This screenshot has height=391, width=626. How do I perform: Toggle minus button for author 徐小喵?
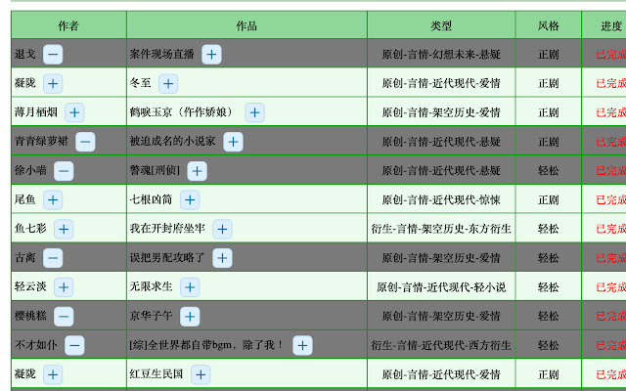coord(64,171)
